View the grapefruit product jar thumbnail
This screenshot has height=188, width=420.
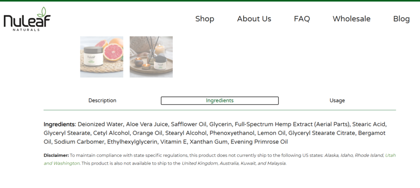coord(102,57)
